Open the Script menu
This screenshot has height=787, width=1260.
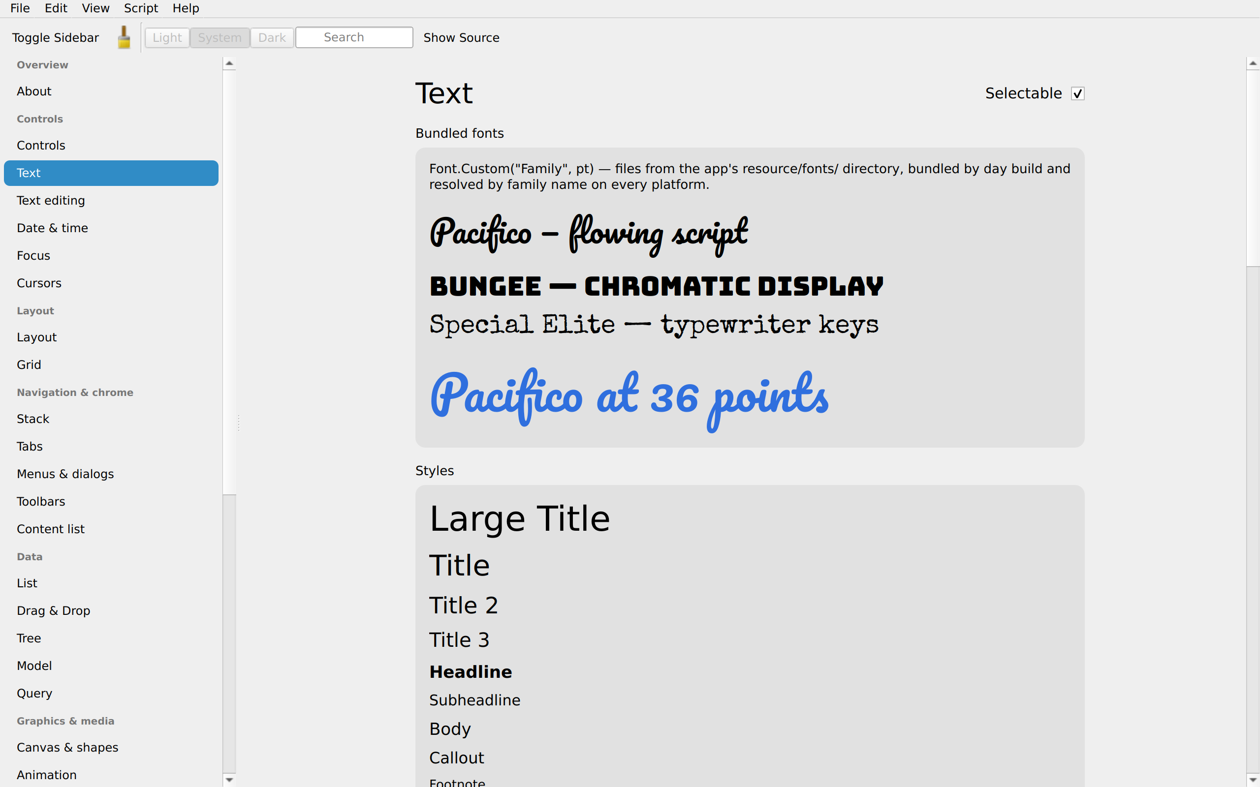(141, 8)
